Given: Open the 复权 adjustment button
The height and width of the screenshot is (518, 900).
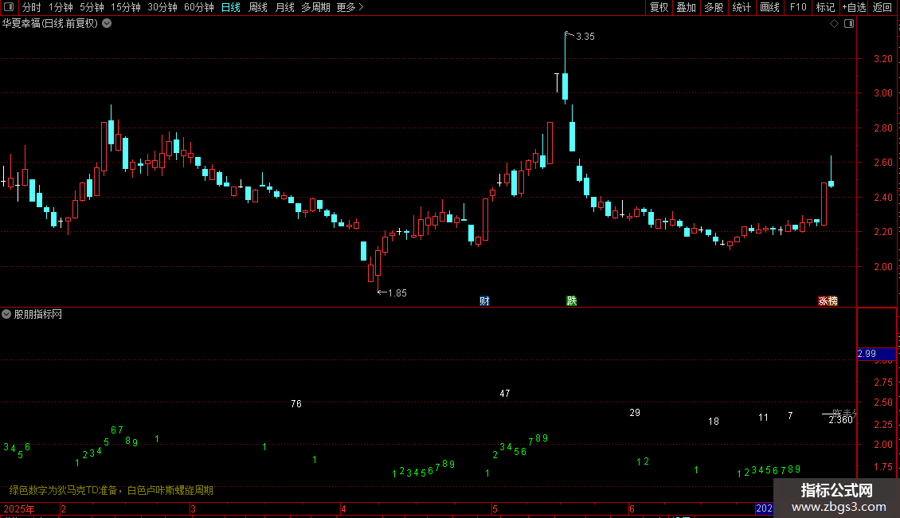Looking at the screenshot, I should (659, 7).
